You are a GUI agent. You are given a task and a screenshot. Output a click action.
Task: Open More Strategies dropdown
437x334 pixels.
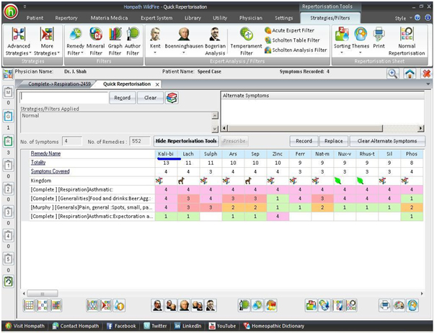(x=47, y=41)
